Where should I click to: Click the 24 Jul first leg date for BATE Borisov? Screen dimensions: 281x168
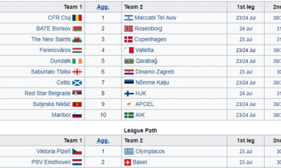[x=246, y=29]
